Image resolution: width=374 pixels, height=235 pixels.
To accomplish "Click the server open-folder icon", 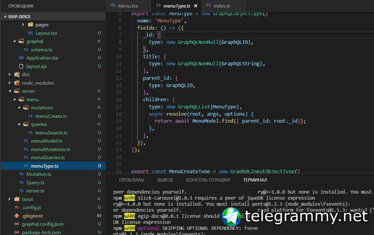I will (x=16, y=91).
